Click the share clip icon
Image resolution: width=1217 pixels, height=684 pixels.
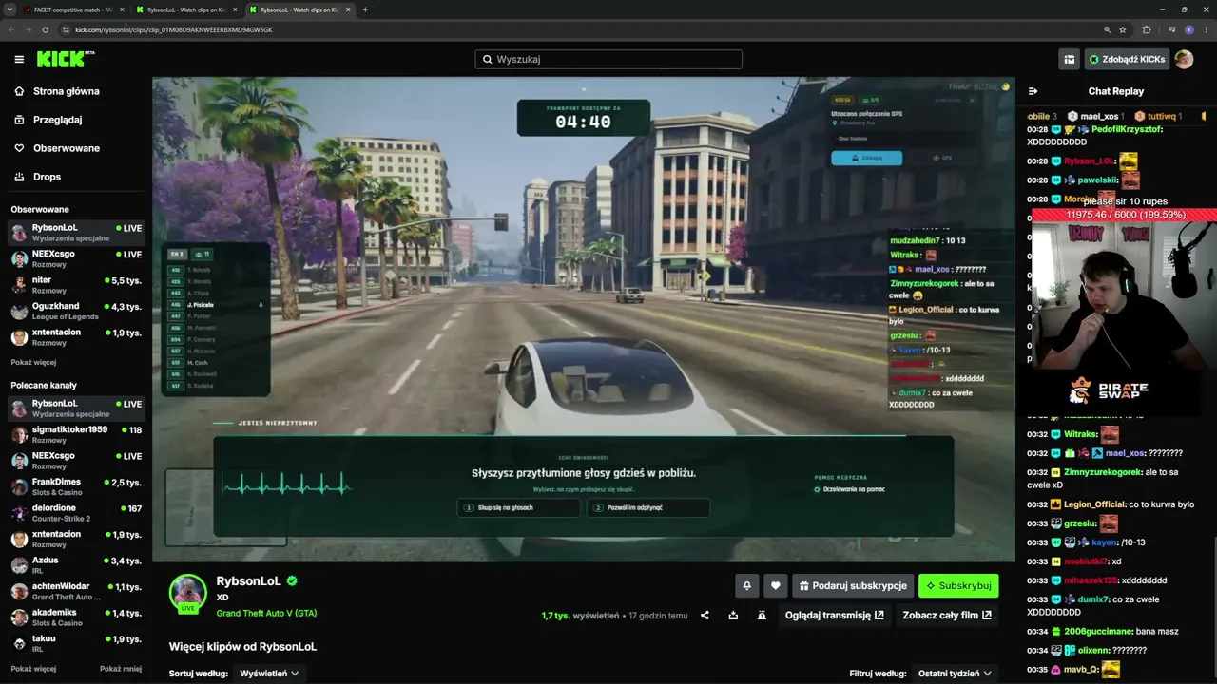tap(705, 616)
